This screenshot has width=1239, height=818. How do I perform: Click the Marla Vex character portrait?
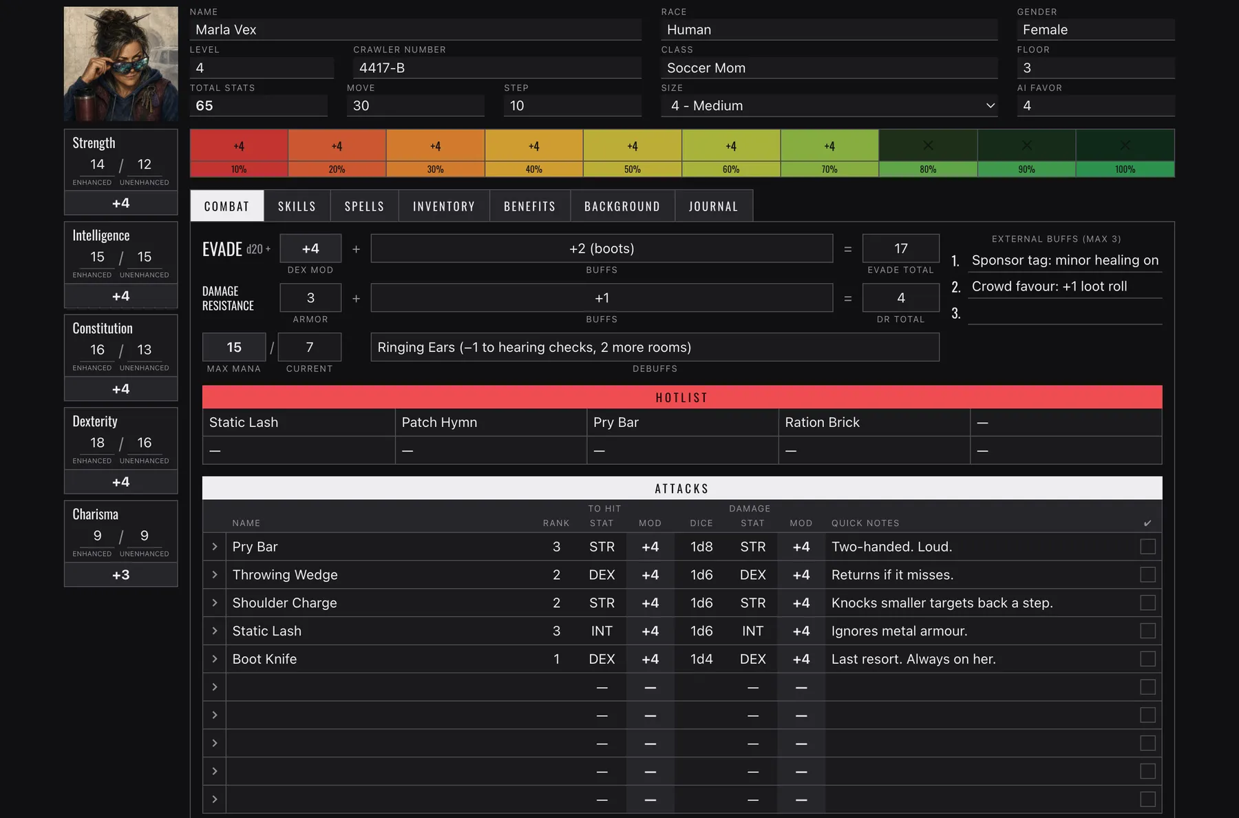pyautogui.click(x=121, y=64)
